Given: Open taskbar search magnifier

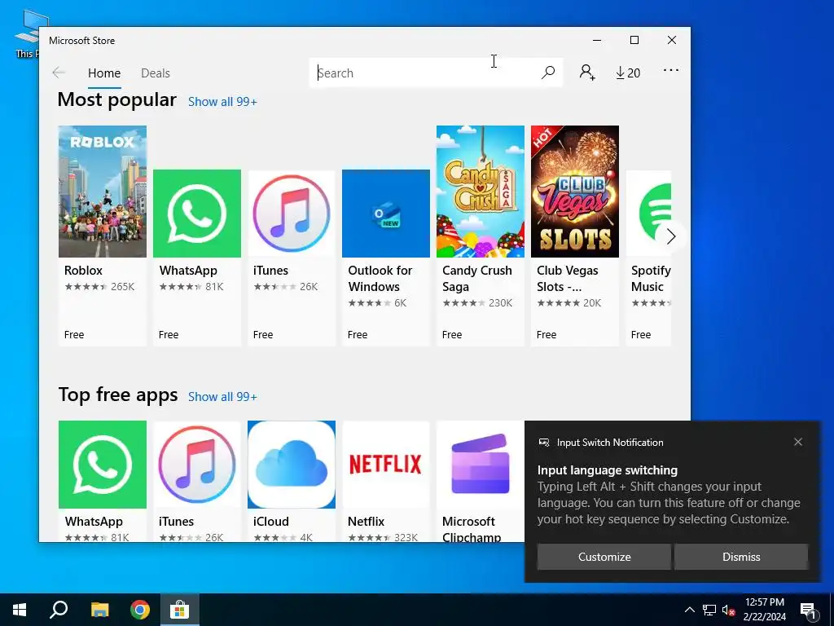Looking at the screenshot, I should [x=59, y=610].
